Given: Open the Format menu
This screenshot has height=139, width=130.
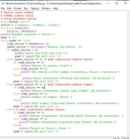Looking at the screenshot, I should [17, 8].
